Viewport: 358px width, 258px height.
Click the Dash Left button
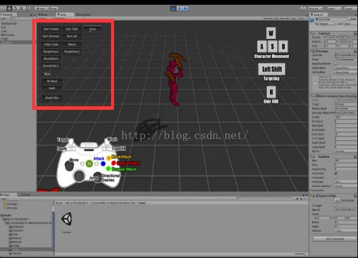pos(72,36)
